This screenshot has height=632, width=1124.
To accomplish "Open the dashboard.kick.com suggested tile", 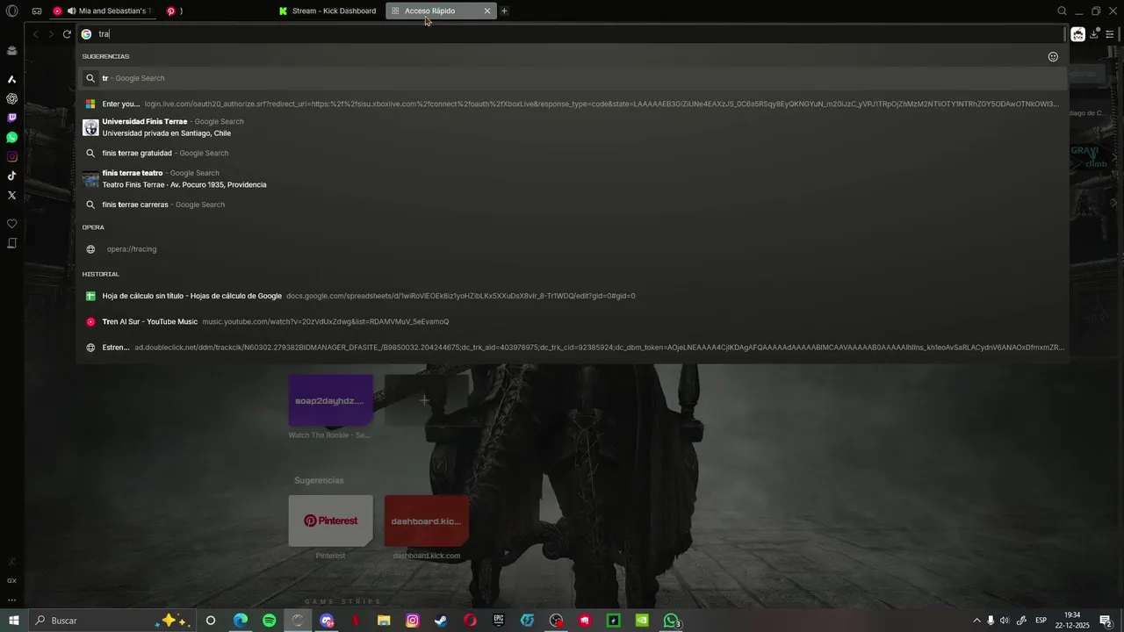I will (x=426, y=521).
